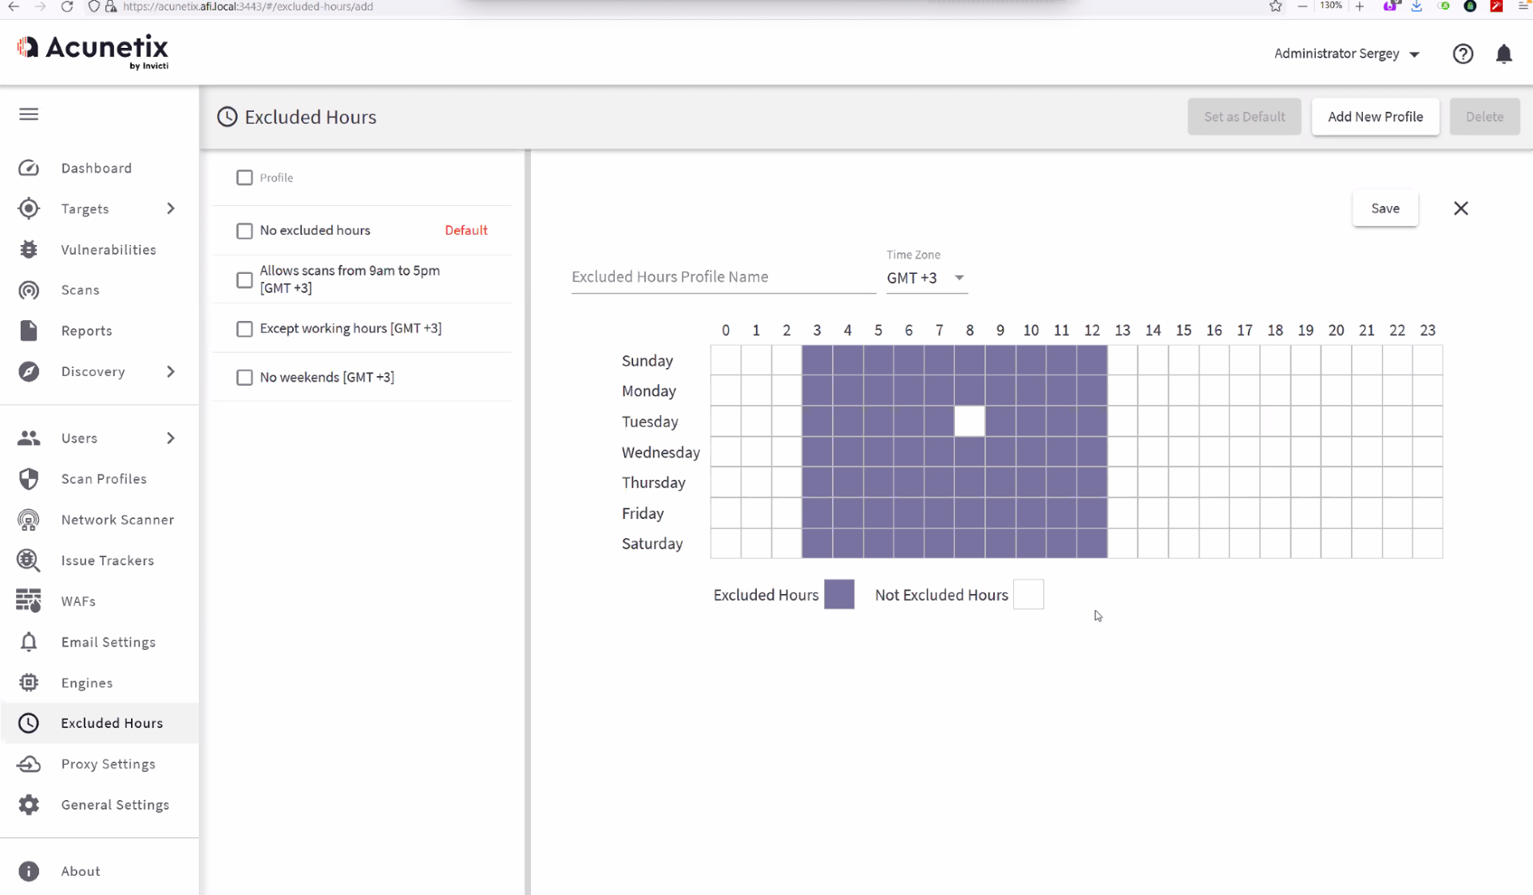Click the WAFs firewall icon
Screen dimensions: 1533x895
pos(29,600)
